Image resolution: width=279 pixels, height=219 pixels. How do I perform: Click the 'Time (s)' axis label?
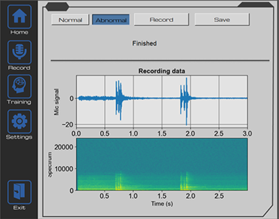(x=162, y=204)
